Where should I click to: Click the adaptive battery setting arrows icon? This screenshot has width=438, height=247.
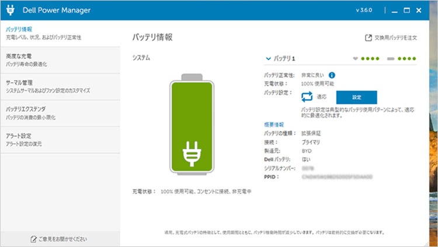(307, 97)
